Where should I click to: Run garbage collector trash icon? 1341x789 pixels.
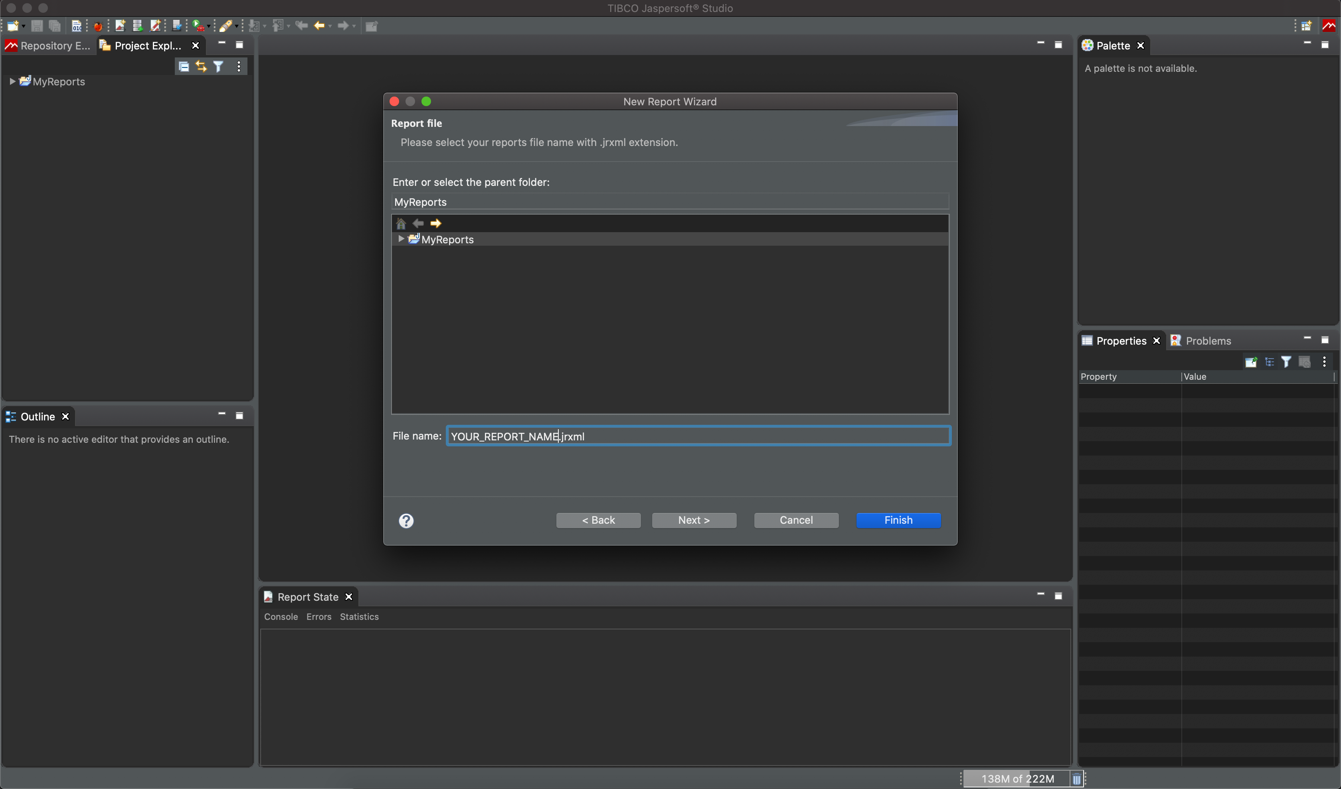1076,779
